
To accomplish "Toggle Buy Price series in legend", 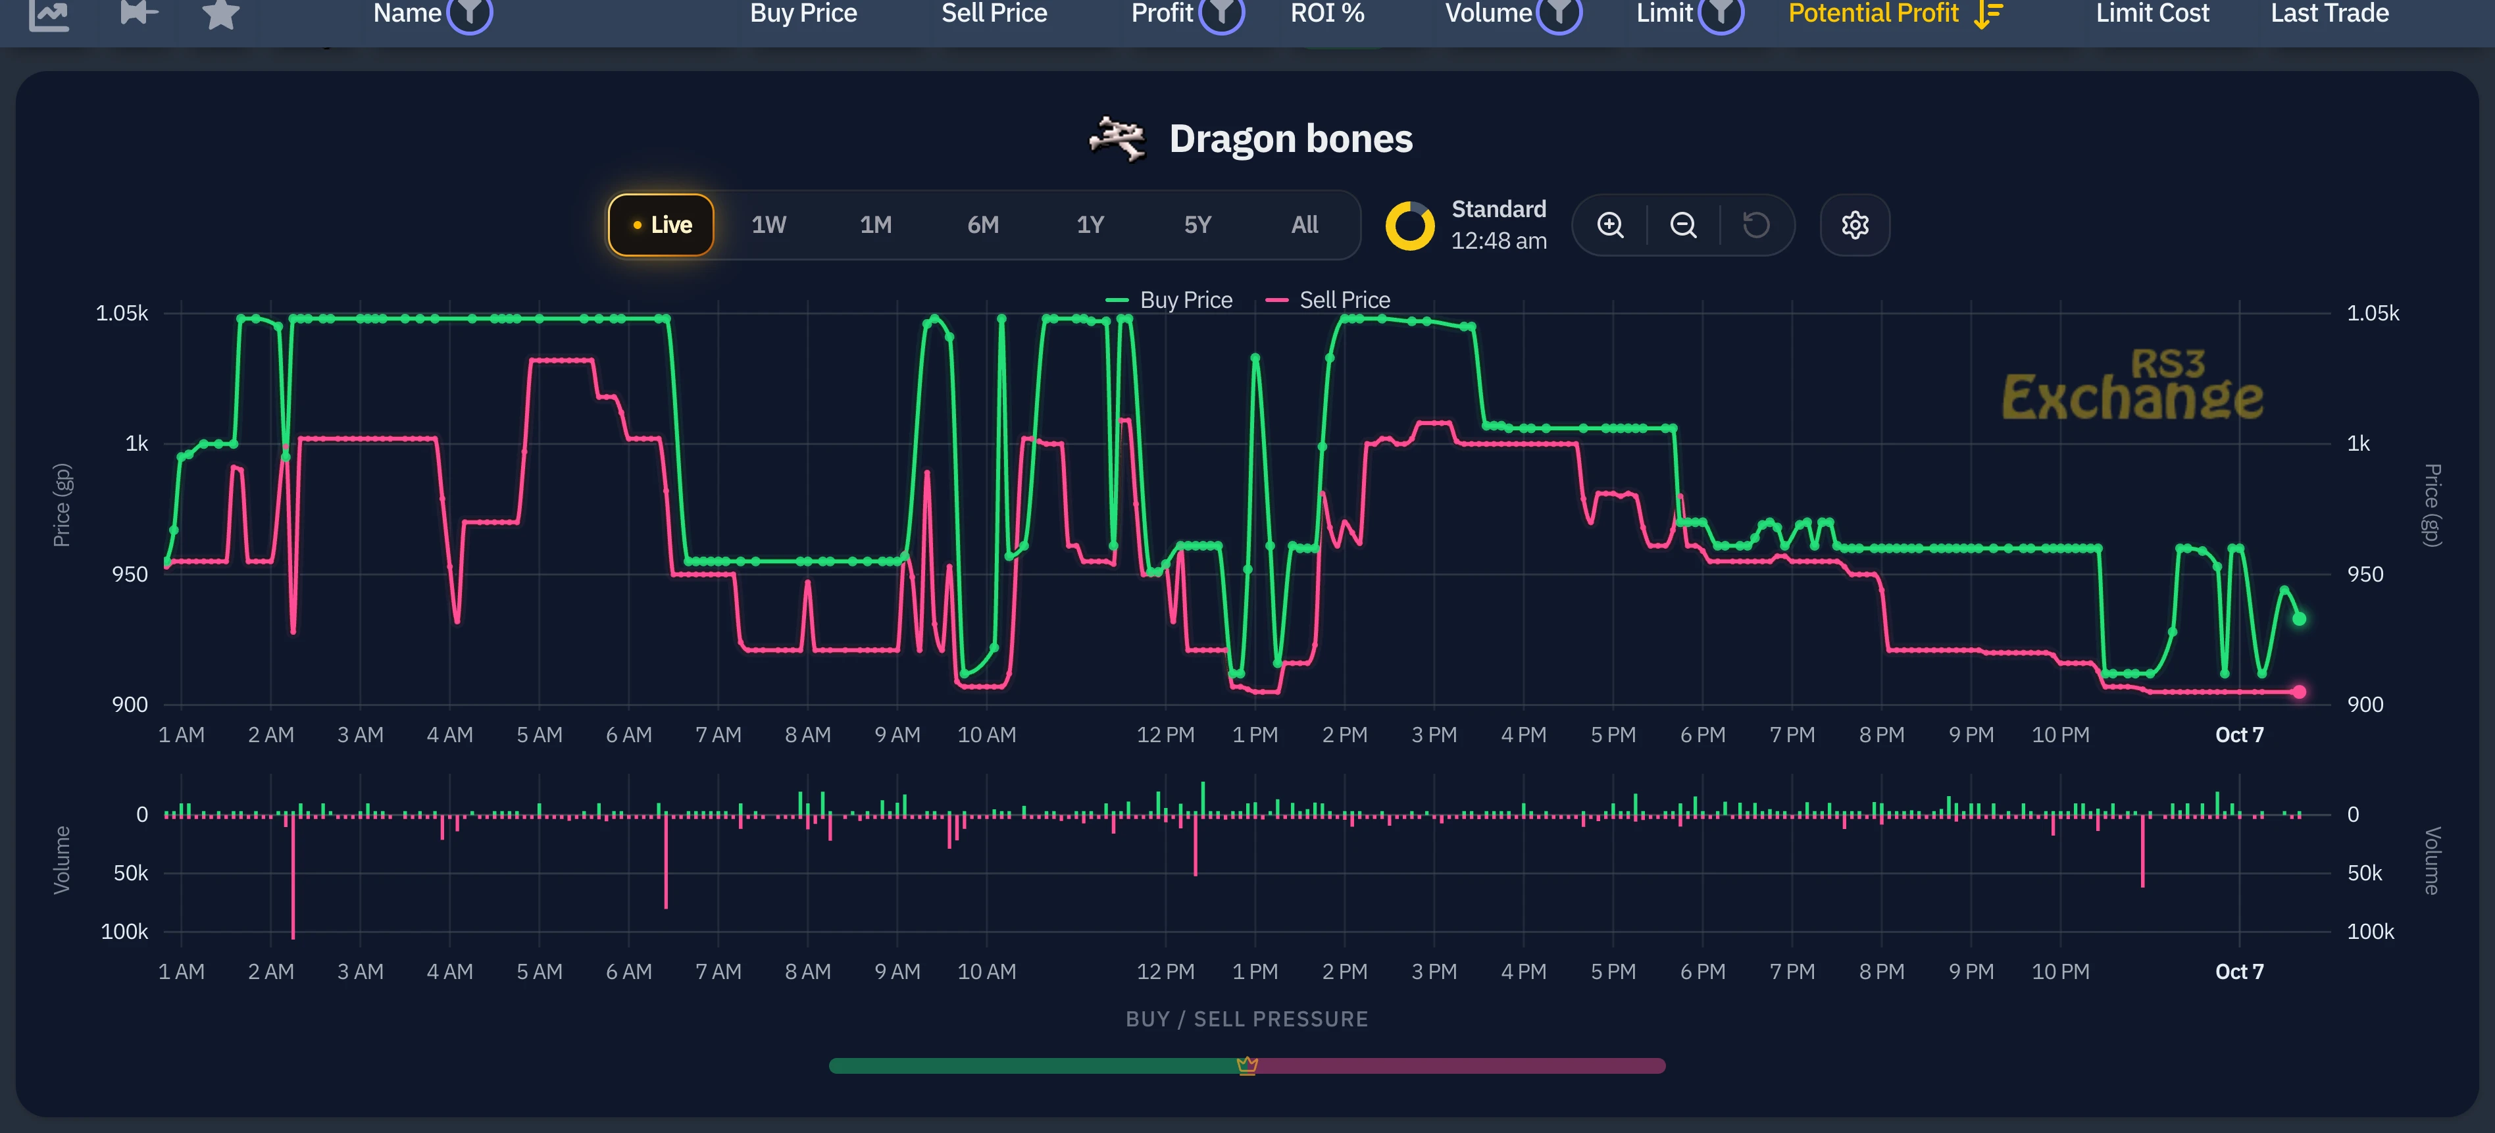I will click(x=1169, y=300).
